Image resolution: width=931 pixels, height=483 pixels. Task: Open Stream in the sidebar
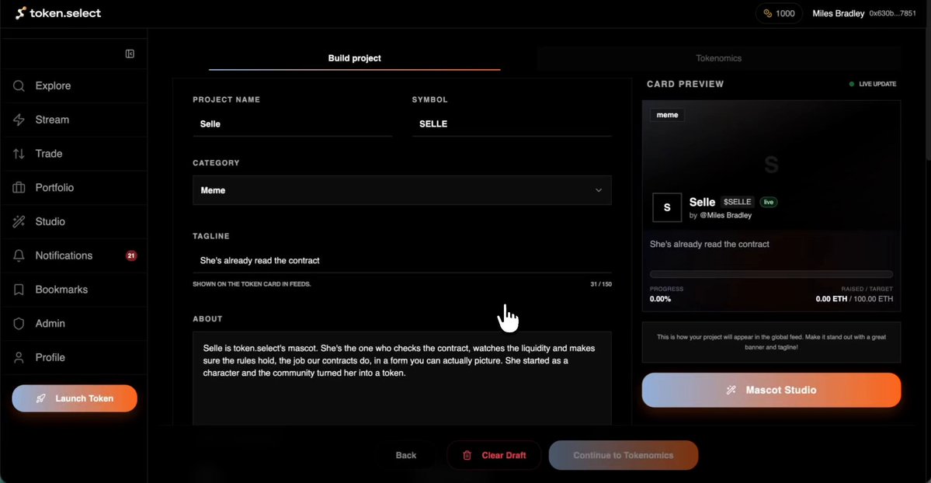click(74, 120)
